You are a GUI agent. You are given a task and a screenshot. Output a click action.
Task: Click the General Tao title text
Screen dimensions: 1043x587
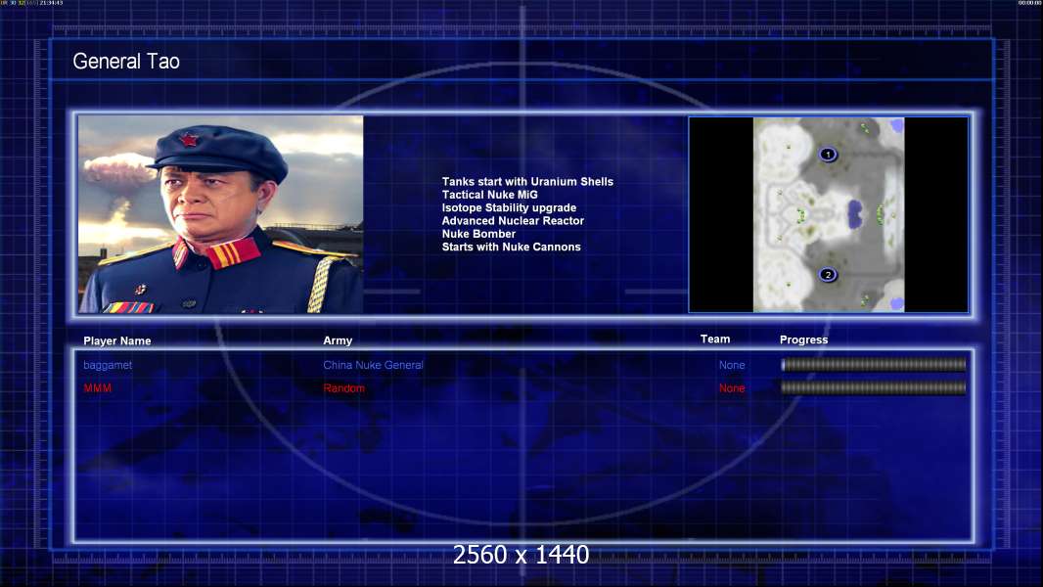[x=126, y=62]
